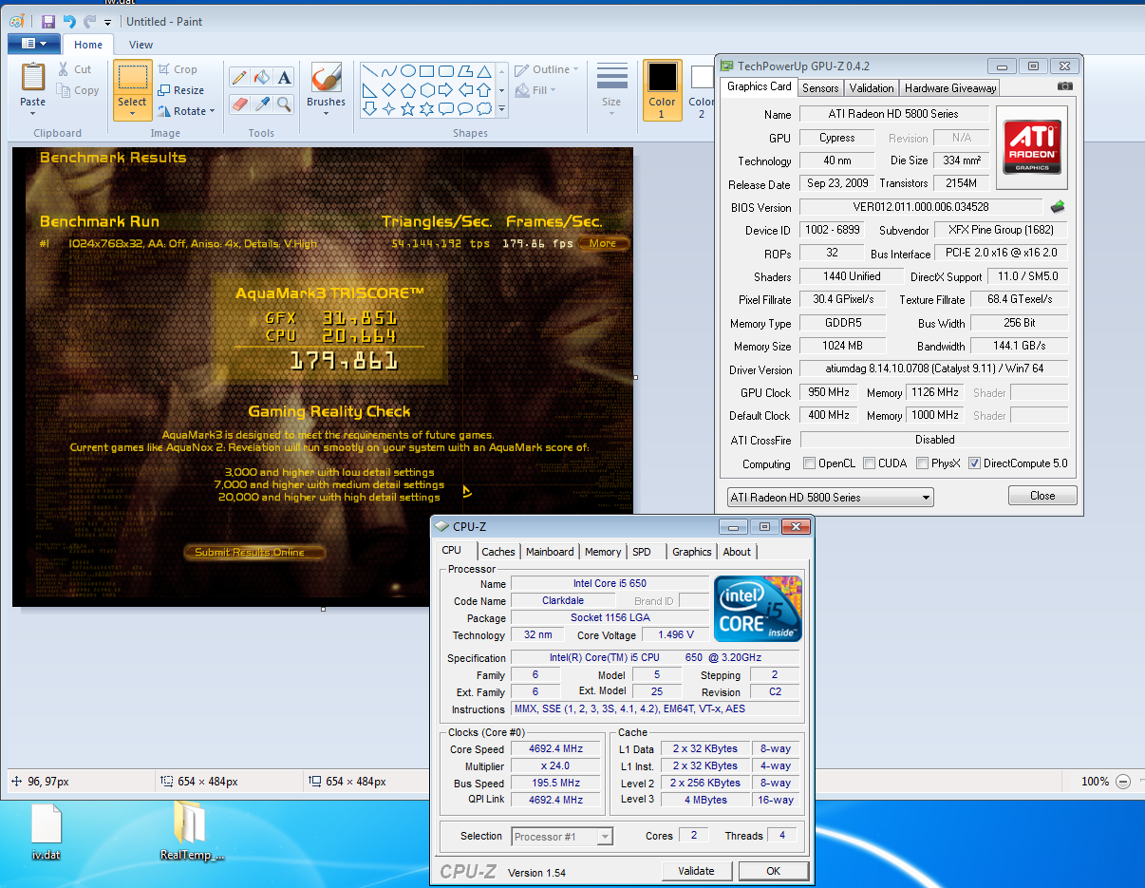Click the GPU-Z screenshot camera icon

pos(1065,85)
